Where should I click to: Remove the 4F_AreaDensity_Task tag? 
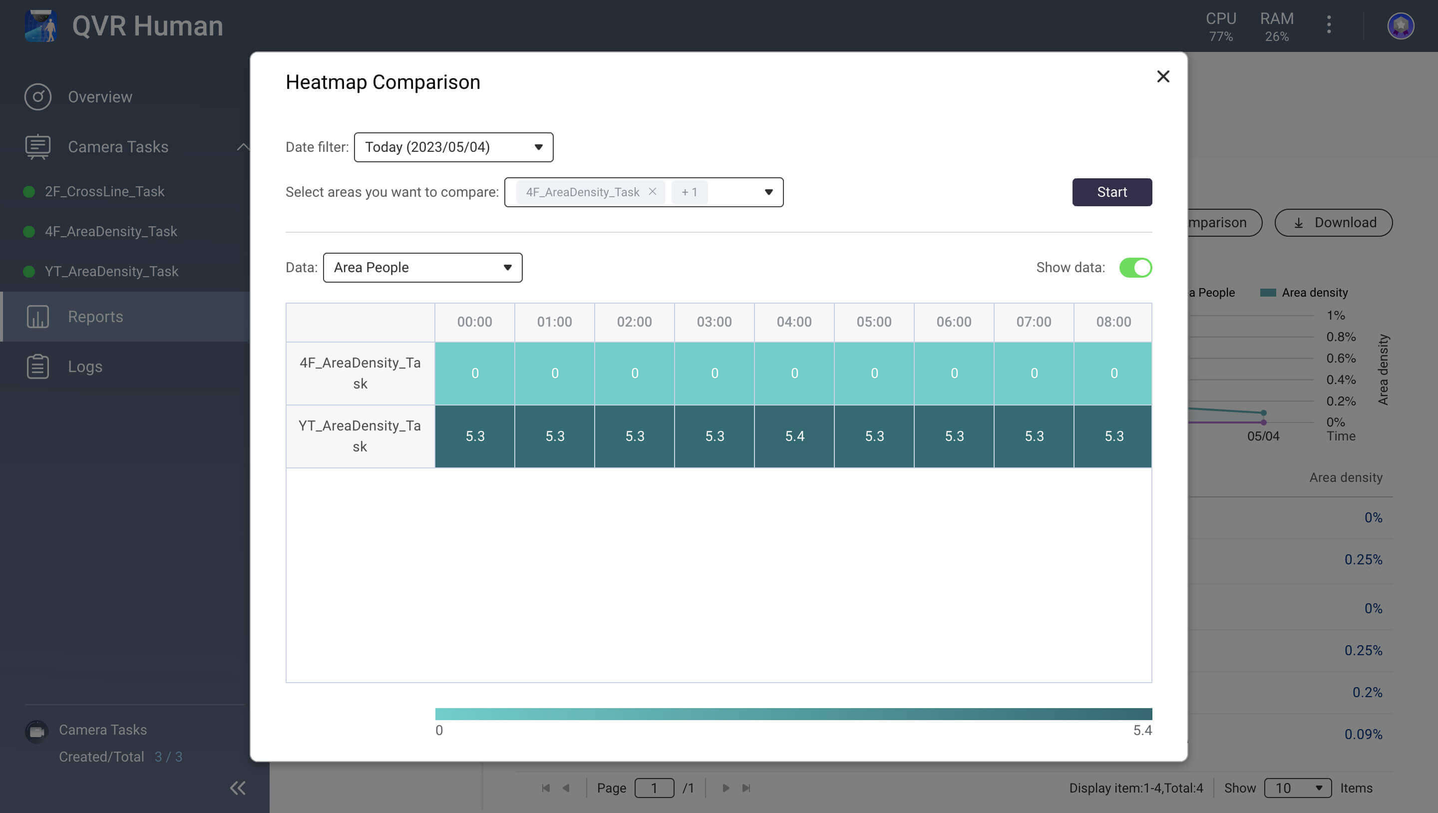click(x=652, y=192)
